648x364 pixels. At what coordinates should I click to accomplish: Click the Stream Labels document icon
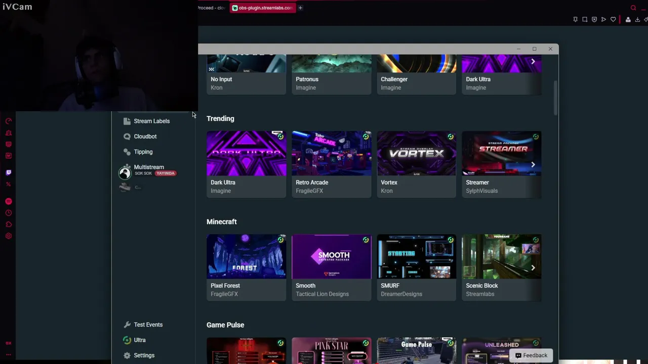pos(127,121)
